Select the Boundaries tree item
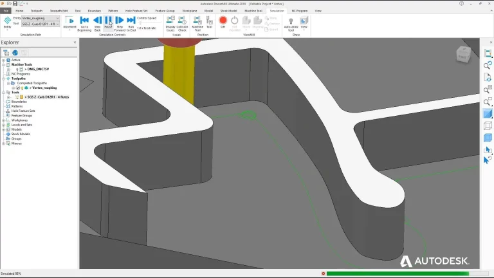 [x=19, y=102]
